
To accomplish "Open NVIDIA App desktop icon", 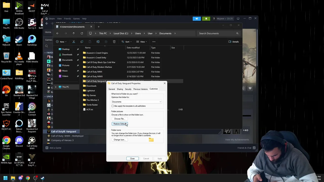I will point(6,159).
